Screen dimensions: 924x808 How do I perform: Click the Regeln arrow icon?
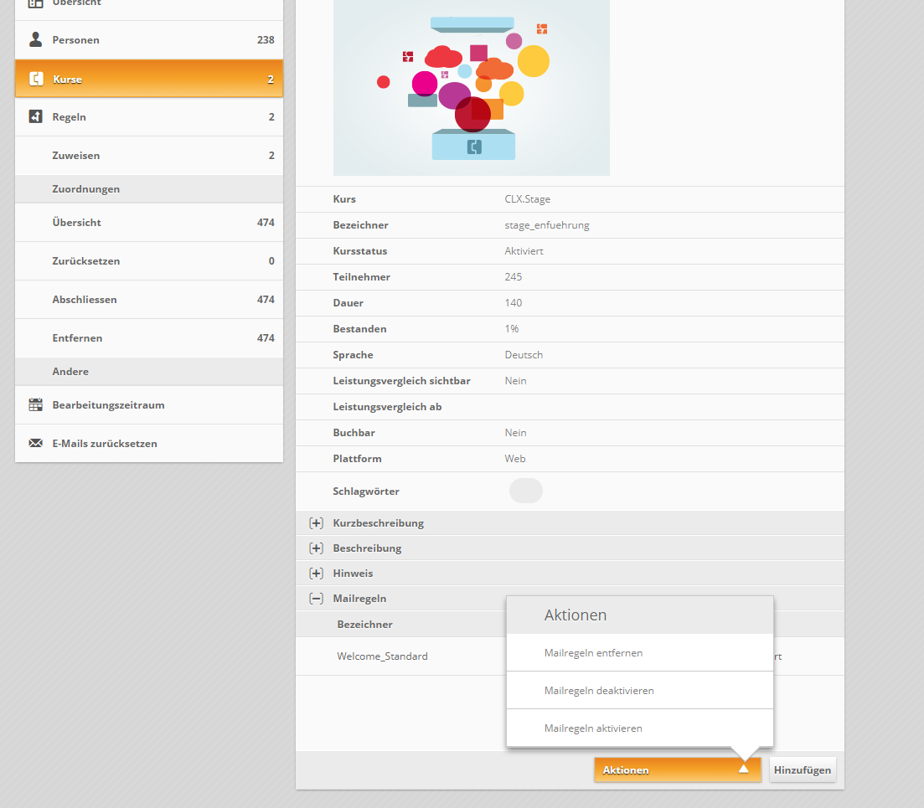(35, 117)
